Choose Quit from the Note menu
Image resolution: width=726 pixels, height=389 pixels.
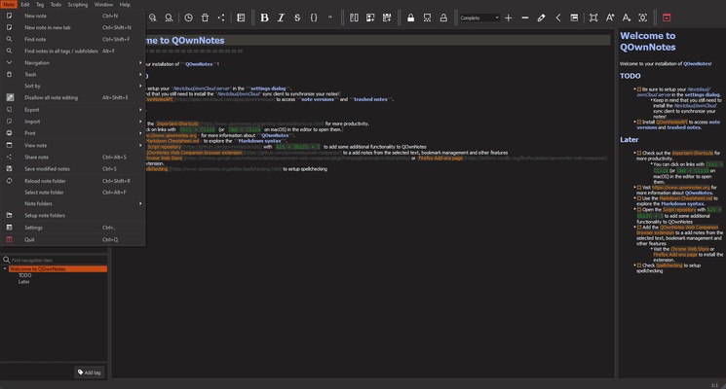coord(73,239)
